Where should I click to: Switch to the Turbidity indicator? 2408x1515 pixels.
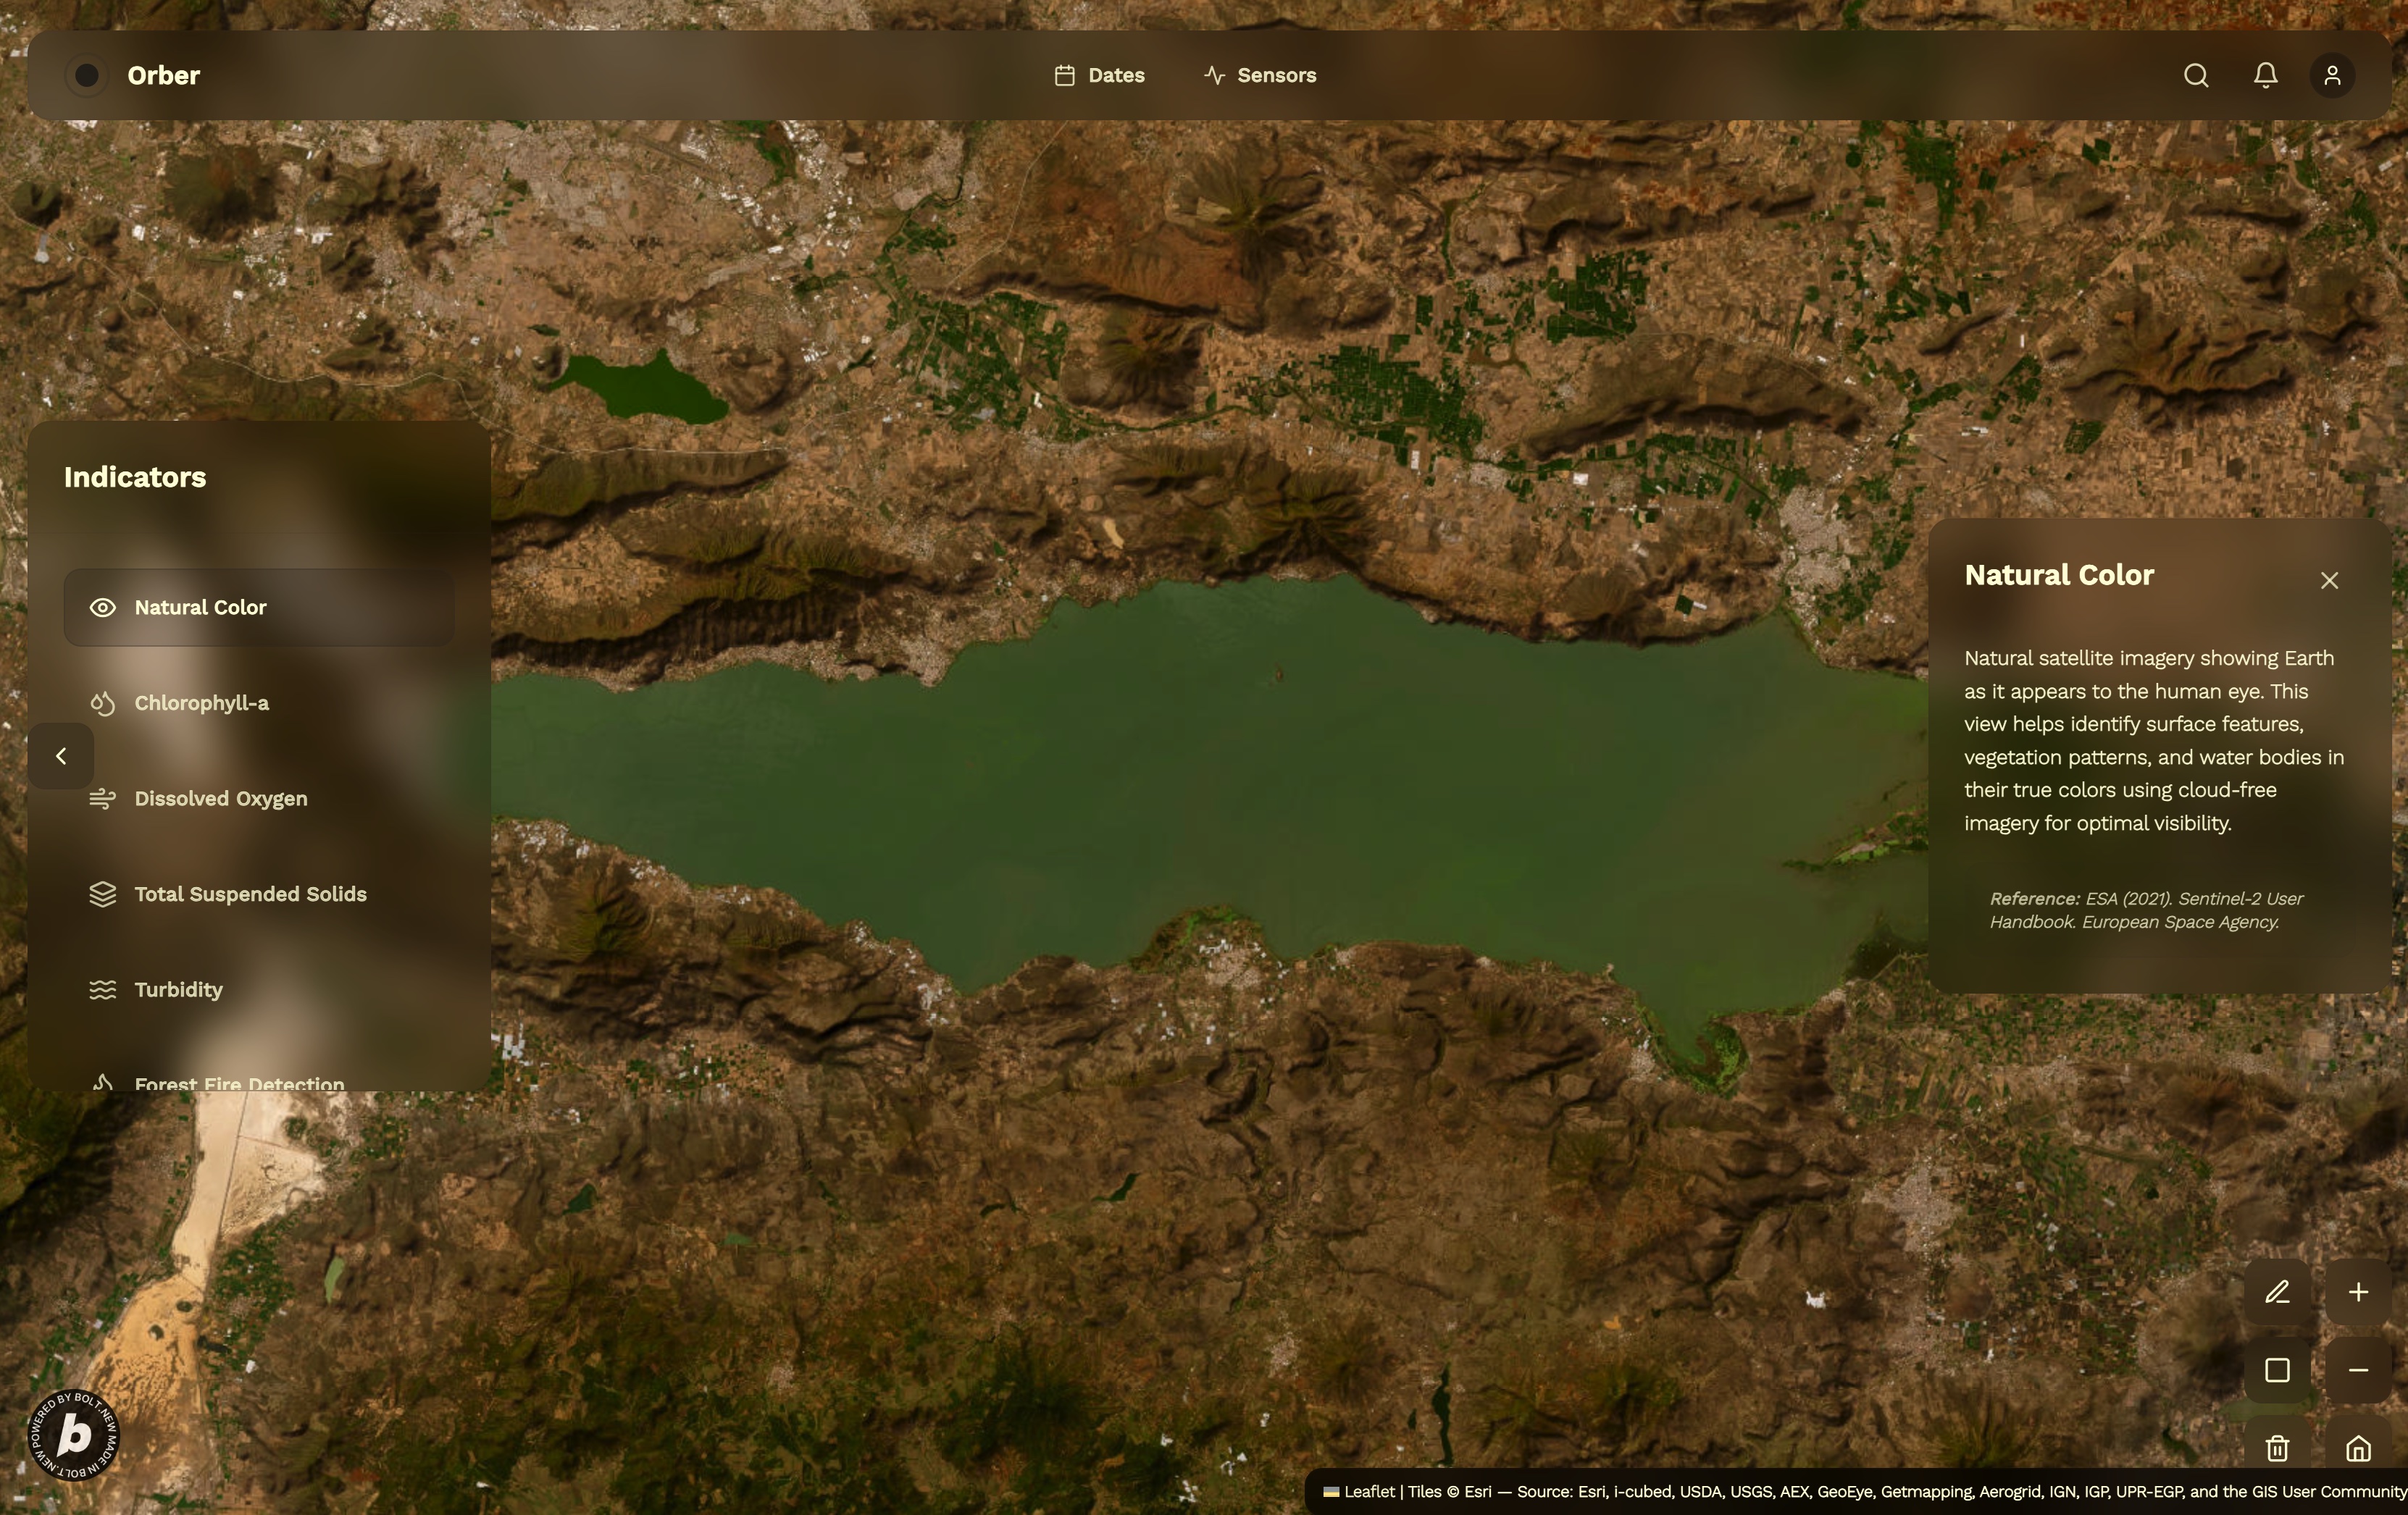(178, 989)
